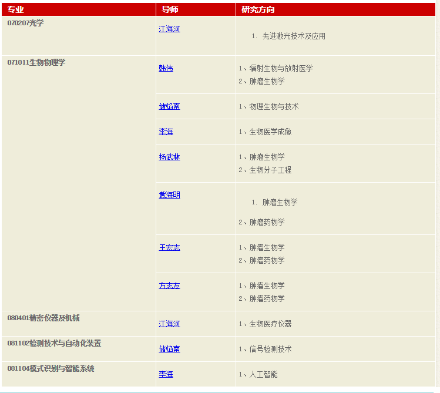Click 储焰南 link beside 信号检测技术
Viewport: 440px width, 393px height.
(169, 349)
